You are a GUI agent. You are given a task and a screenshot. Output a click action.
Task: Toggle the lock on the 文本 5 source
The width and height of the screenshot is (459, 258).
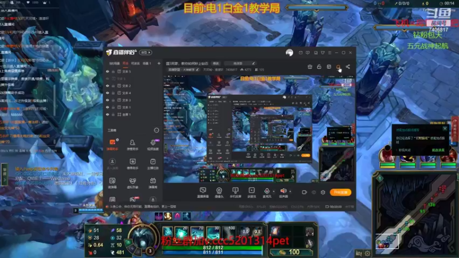[x=113, y=71]
